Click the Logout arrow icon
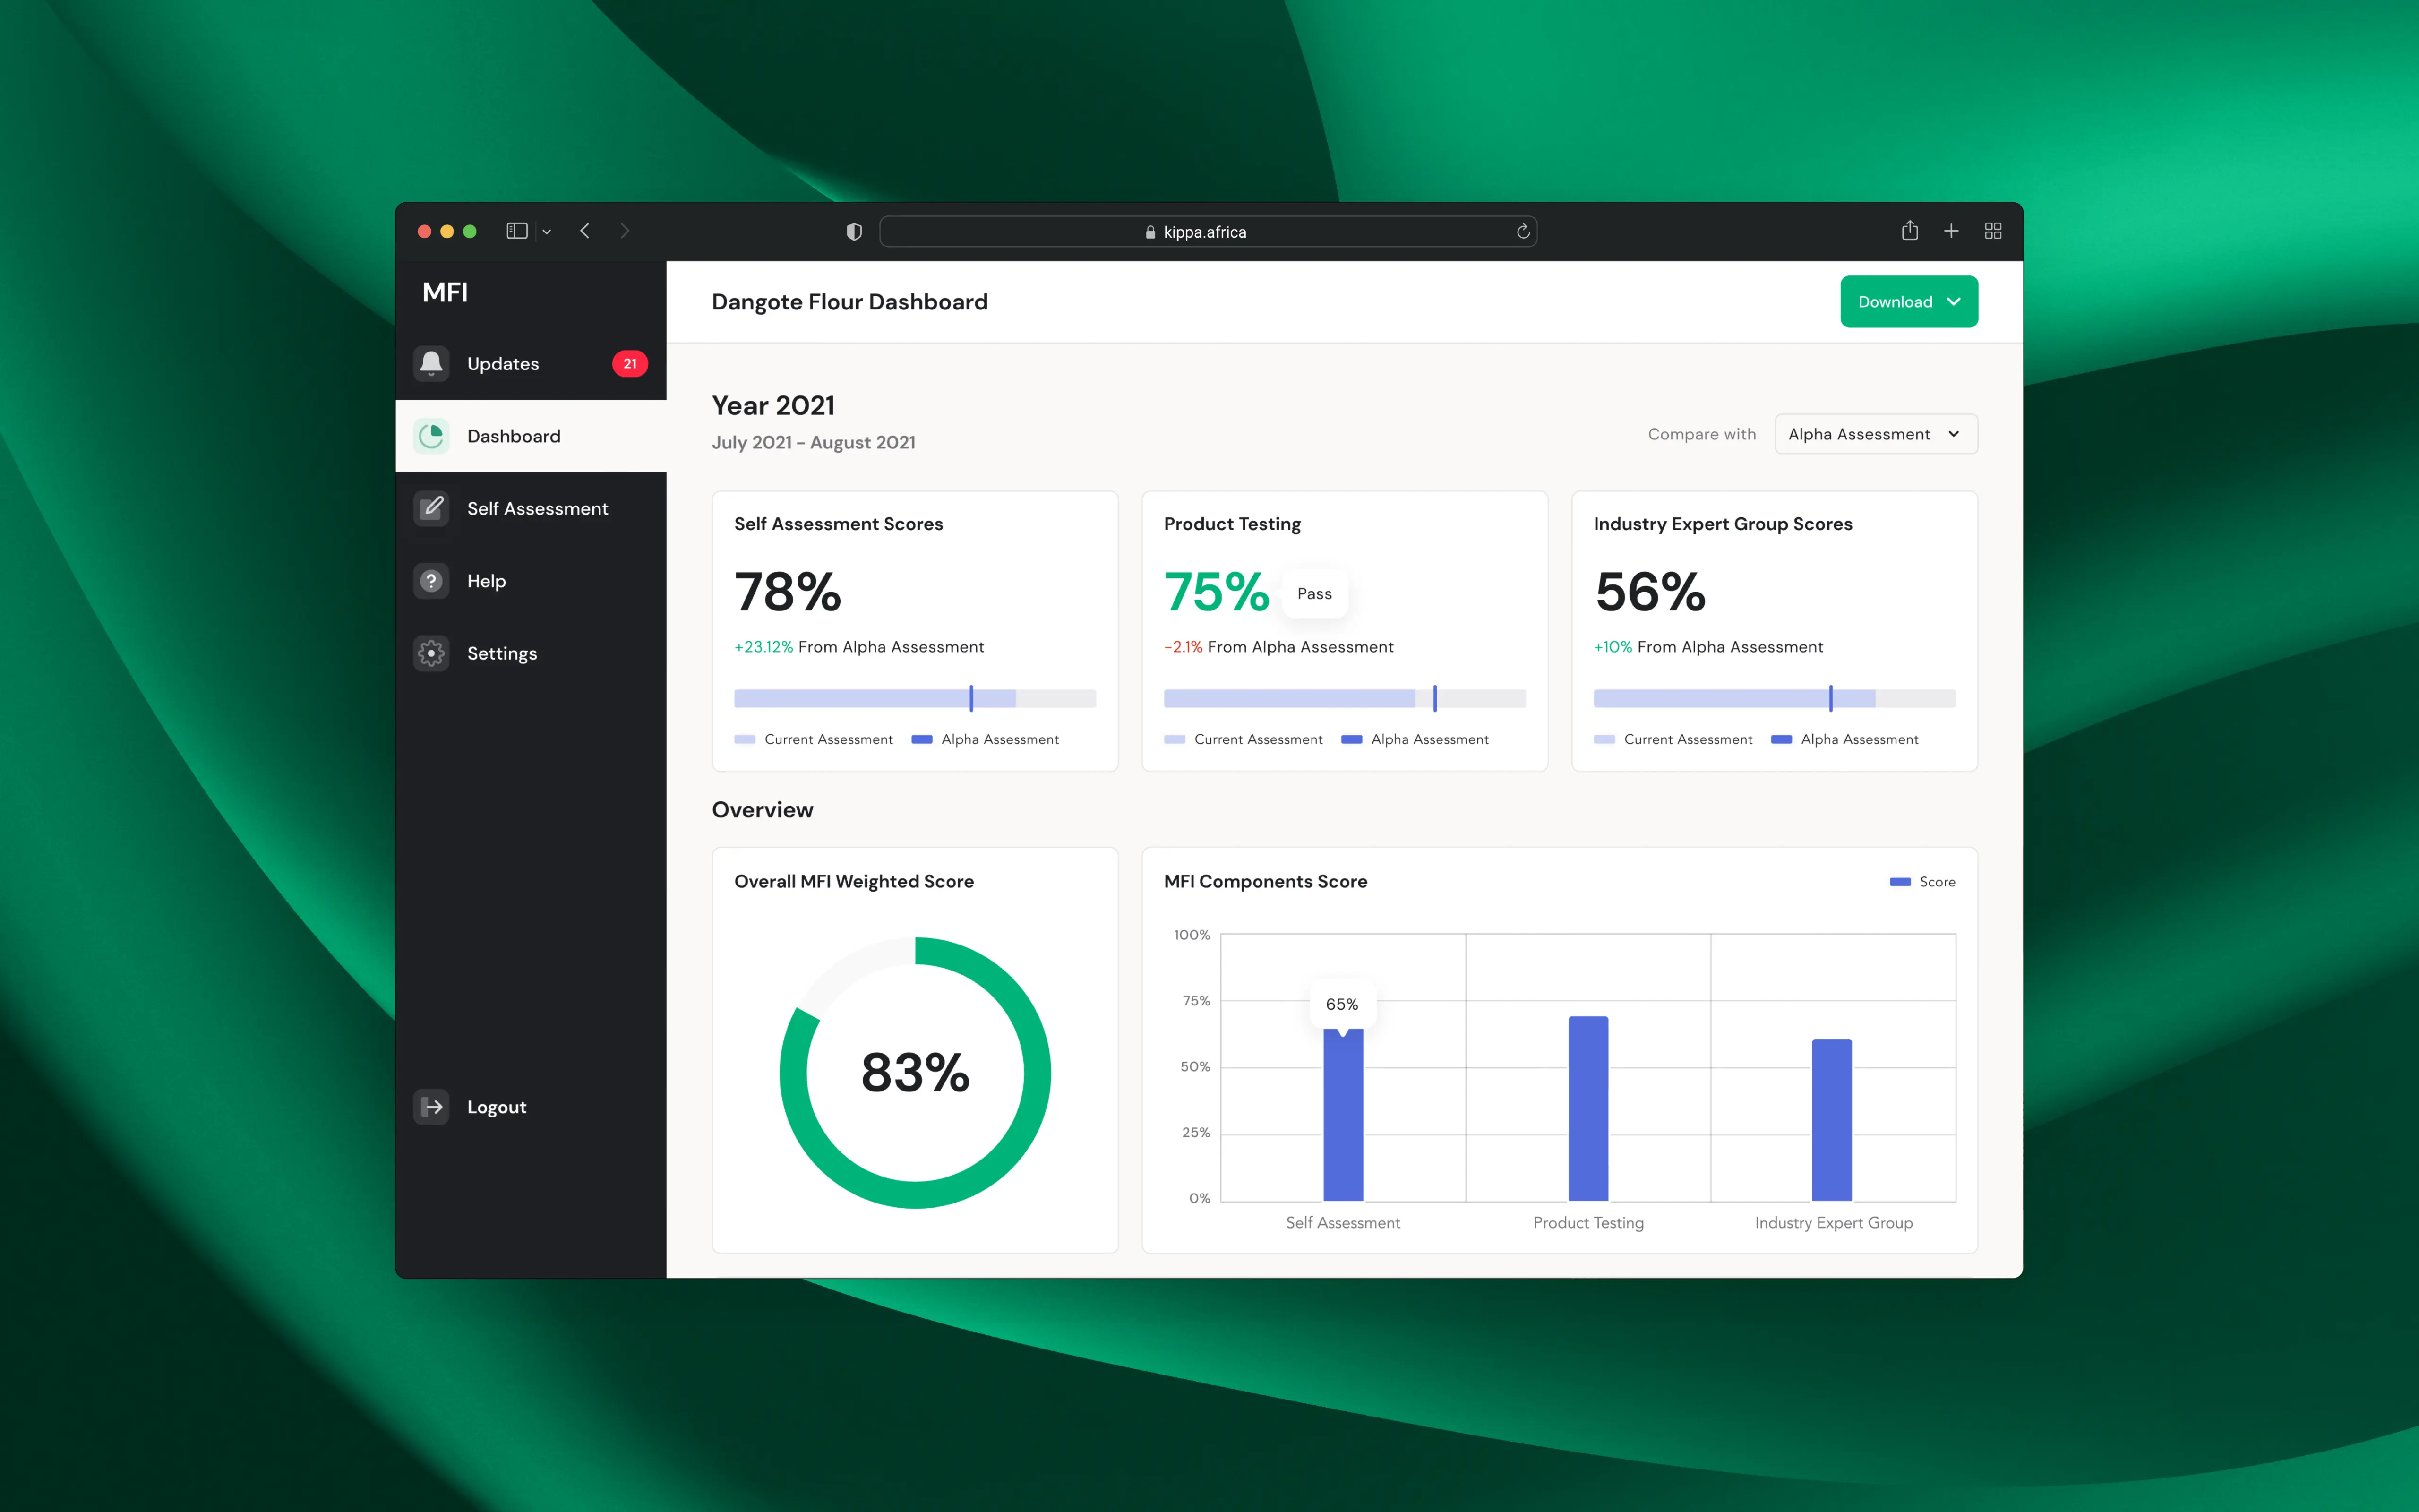The height and width of the screenshot is (1512, 2419). coord(431,1106)
